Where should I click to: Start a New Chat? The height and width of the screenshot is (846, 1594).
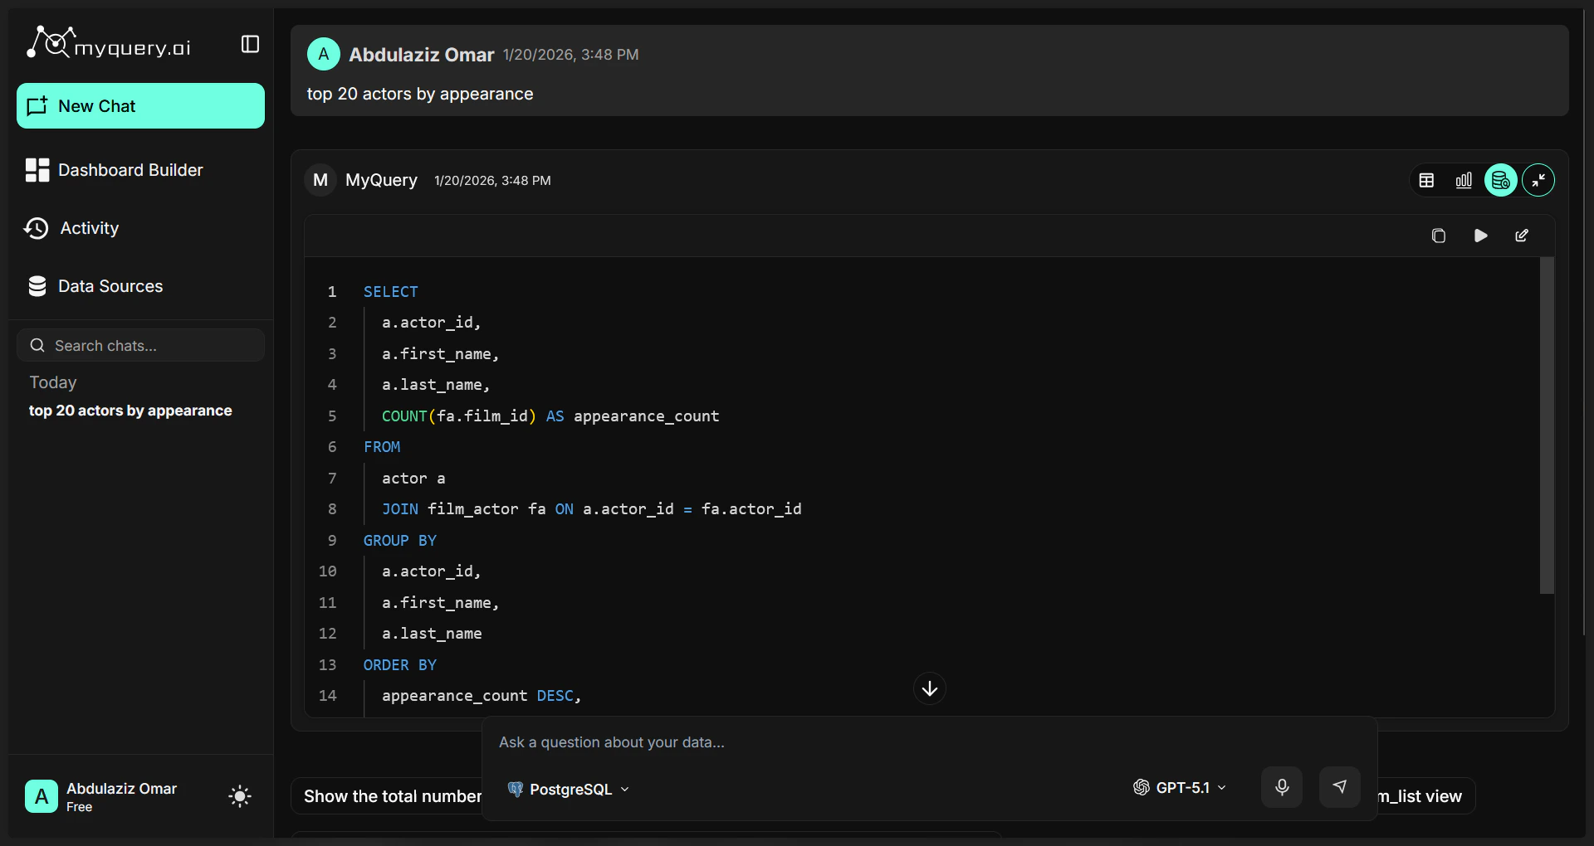140,106
